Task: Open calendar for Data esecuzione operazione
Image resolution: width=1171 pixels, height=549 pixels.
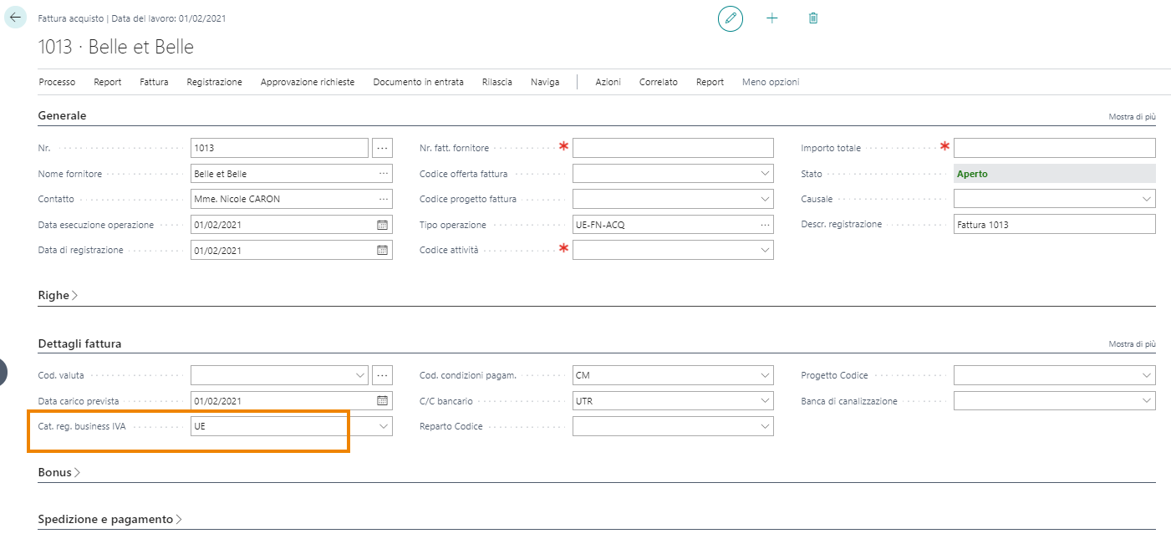Action: (382, 225)
